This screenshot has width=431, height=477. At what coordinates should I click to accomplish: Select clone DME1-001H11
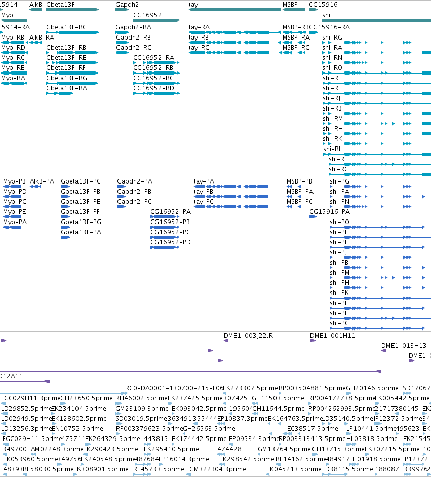point(371,341)
